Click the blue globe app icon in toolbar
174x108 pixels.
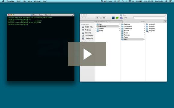pos(121,18)
